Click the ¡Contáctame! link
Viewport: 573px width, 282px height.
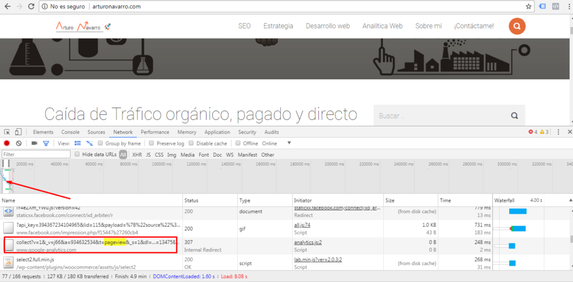pyautogui.click(x=473, y=26)
